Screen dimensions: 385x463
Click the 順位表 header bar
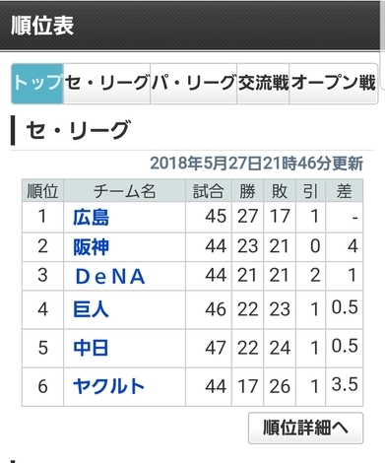192,26
